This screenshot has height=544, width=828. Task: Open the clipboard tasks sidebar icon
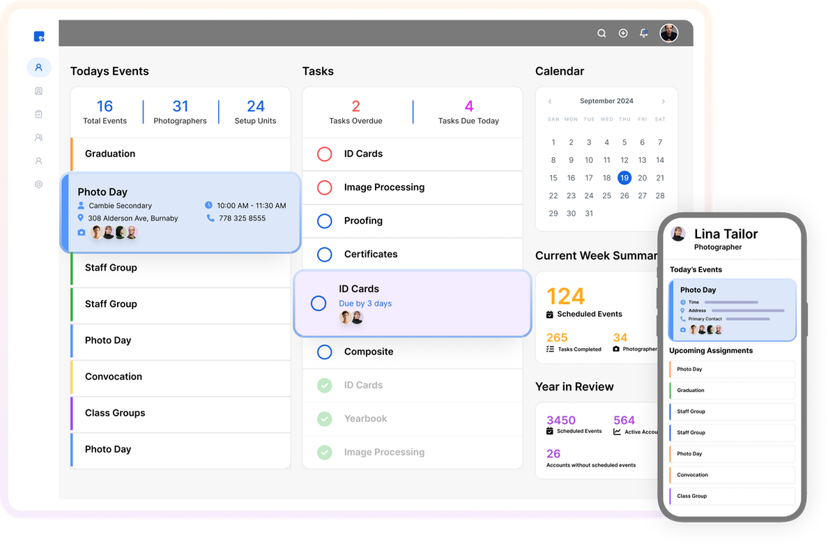39,114
